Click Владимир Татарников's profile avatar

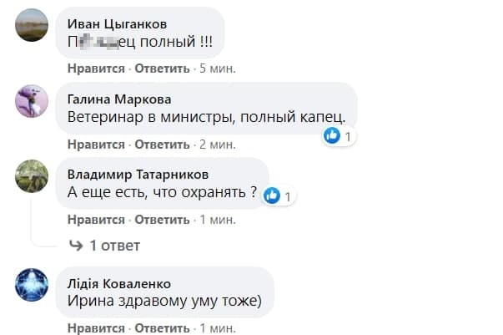32,178
